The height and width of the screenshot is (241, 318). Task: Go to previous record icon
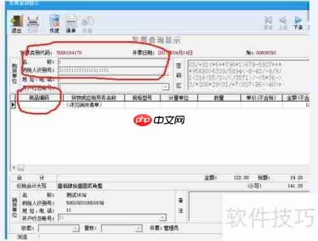[283, 23]
